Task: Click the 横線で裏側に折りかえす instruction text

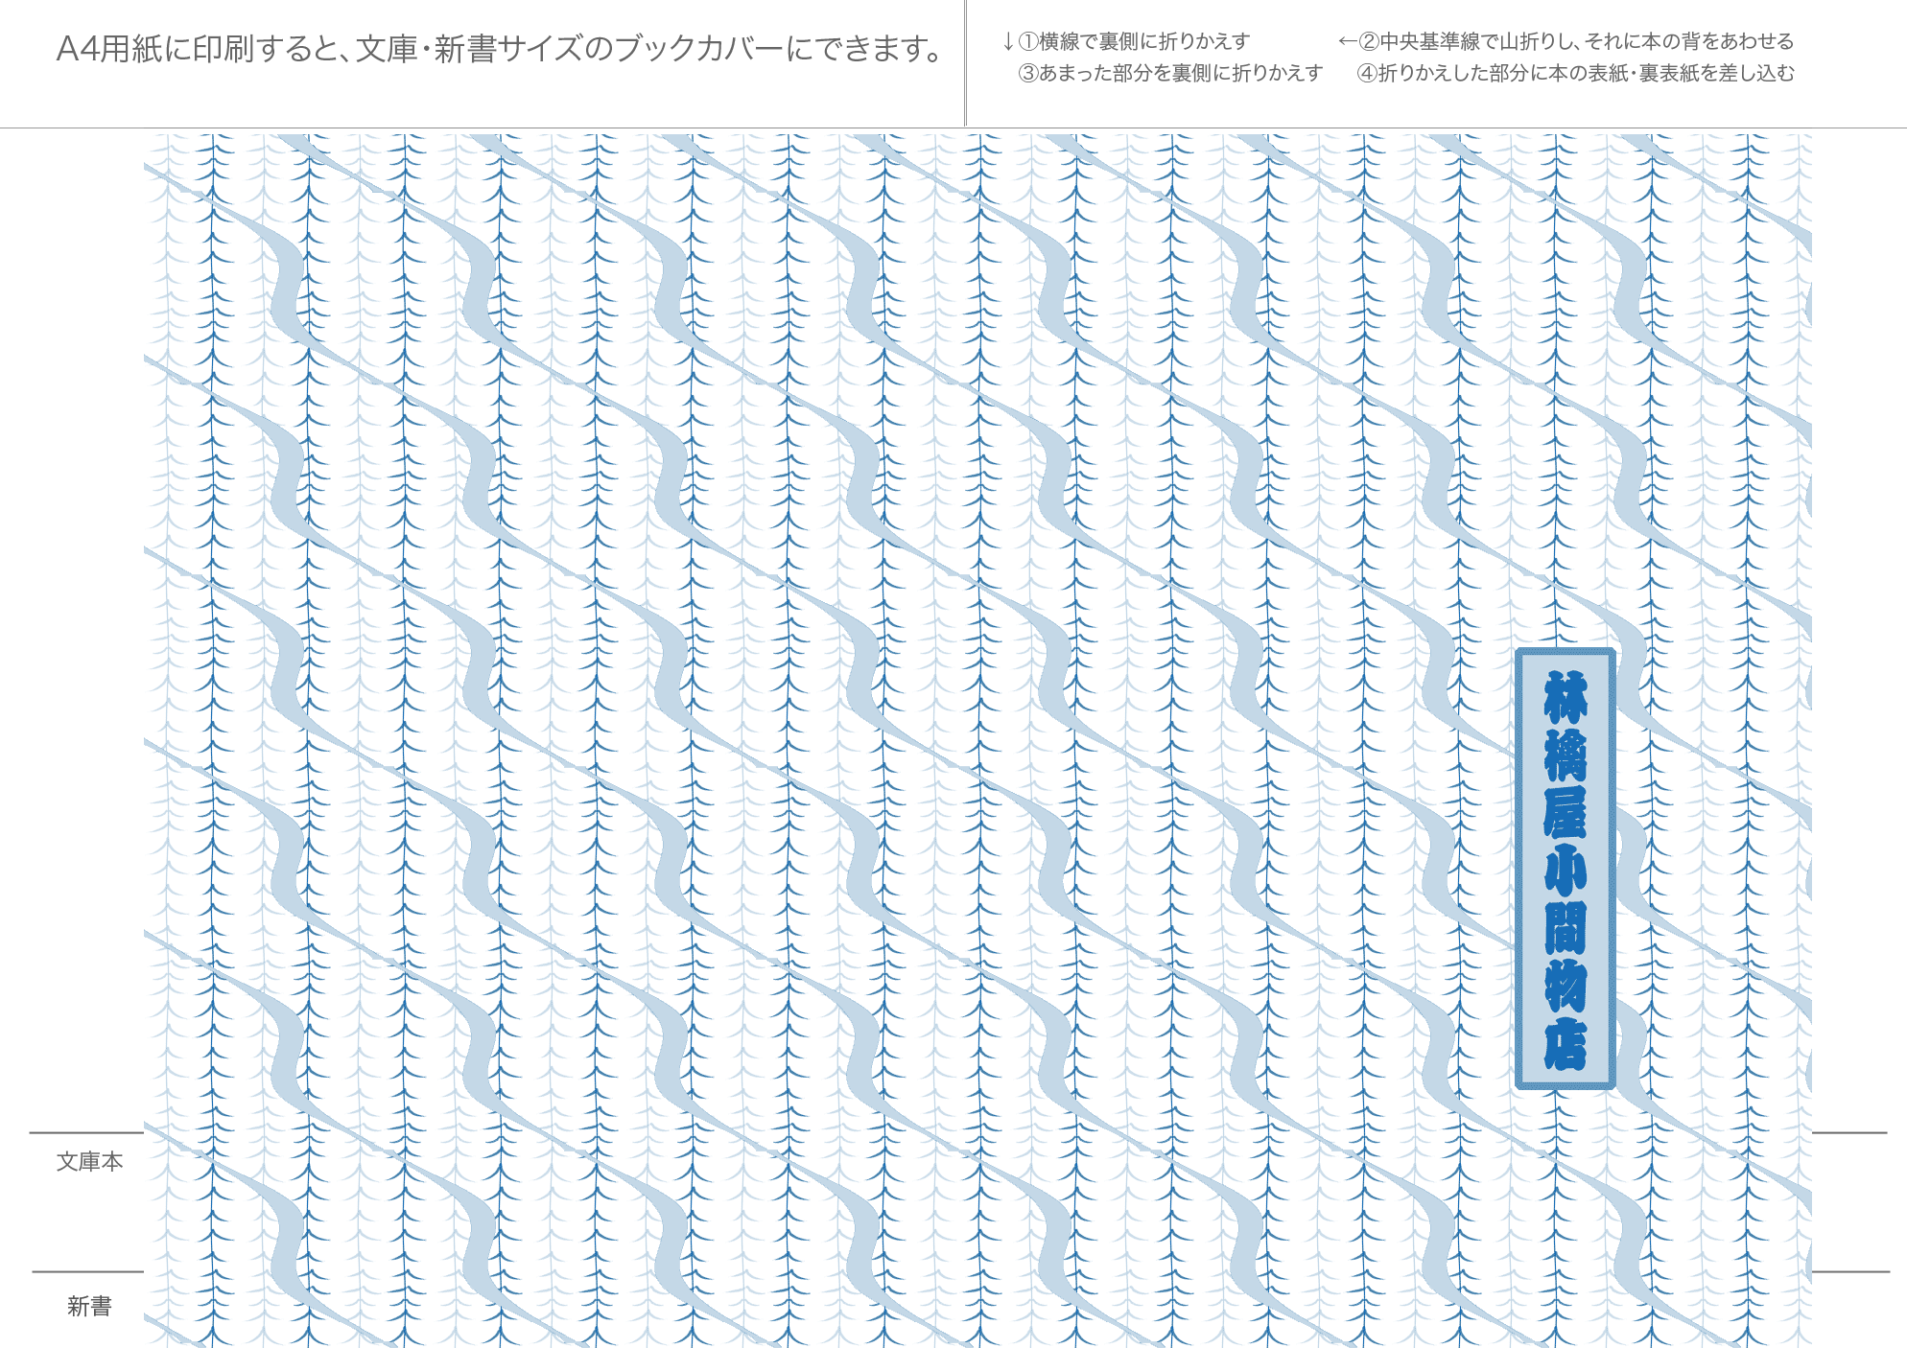Action: pos(1144,41)
